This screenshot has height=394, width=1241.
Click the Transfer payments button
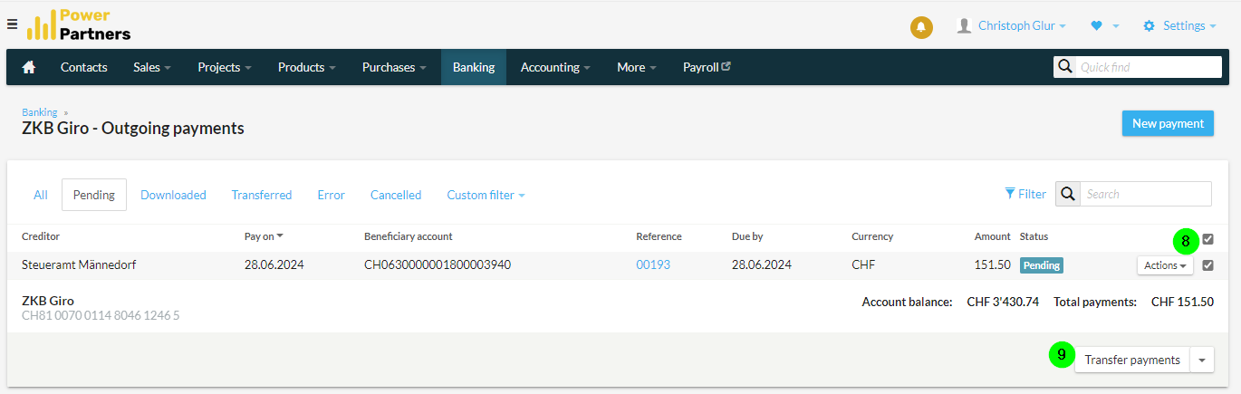pos(1132,360)
